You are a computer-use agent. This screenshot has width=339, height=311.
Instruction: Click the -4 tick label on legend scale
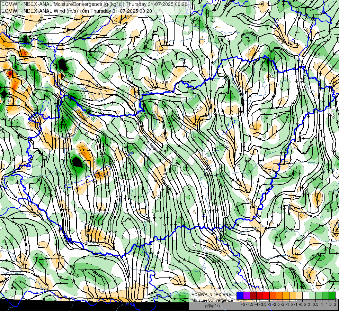(x=256, y=304)
